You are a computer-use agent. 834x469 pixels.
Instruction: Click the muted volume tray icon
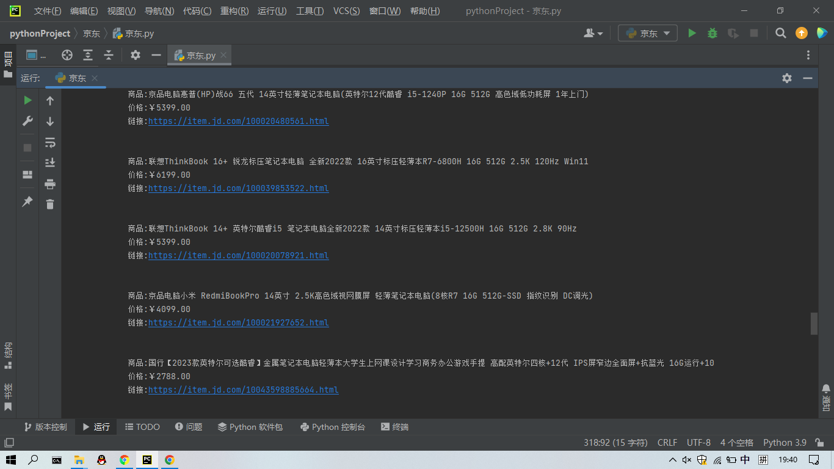686,460
